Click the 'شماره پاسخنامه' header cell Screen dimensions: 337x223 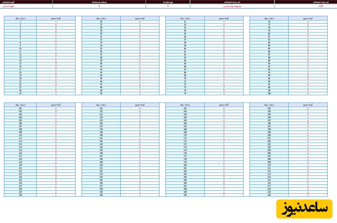click(x=99, y=2)
